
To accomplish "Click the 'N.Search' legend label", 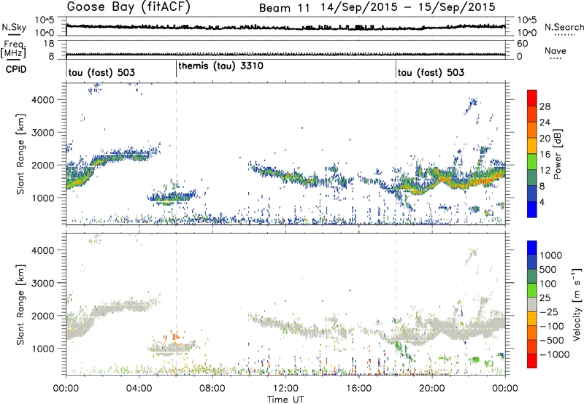I will coord(564,27).
